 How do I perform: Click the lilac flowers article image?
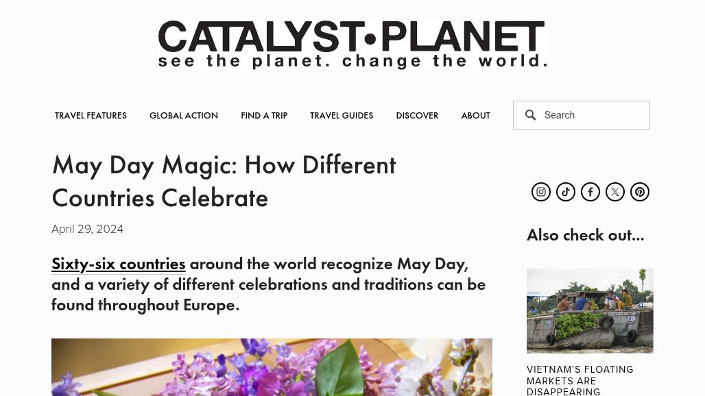pos(272,367)
